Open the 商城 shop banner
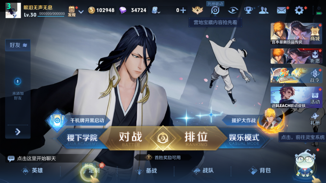The image size is (326, 183). click(x=296, y=33)
